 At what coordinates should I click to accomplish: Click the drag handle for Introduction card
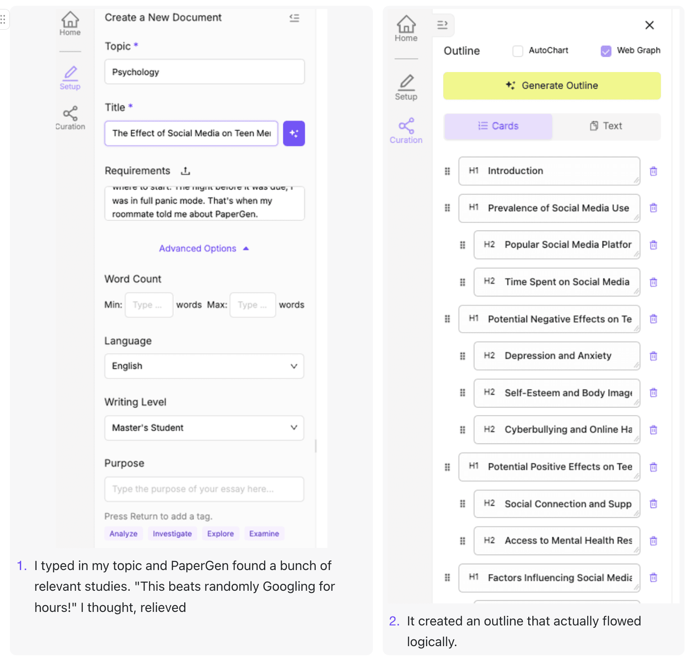click(x=447, y=171)
